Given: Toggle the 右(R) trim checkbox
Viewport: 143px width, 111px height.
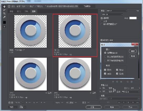Looking at the screenshot, I should point(117,74).
